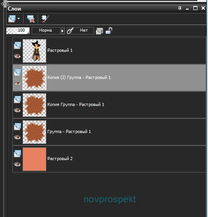Image resolution: width=208 pixels, height=217 pixels.
Task: Hide the Копия (2) Группа layer
Action: [x=17, y=83]
